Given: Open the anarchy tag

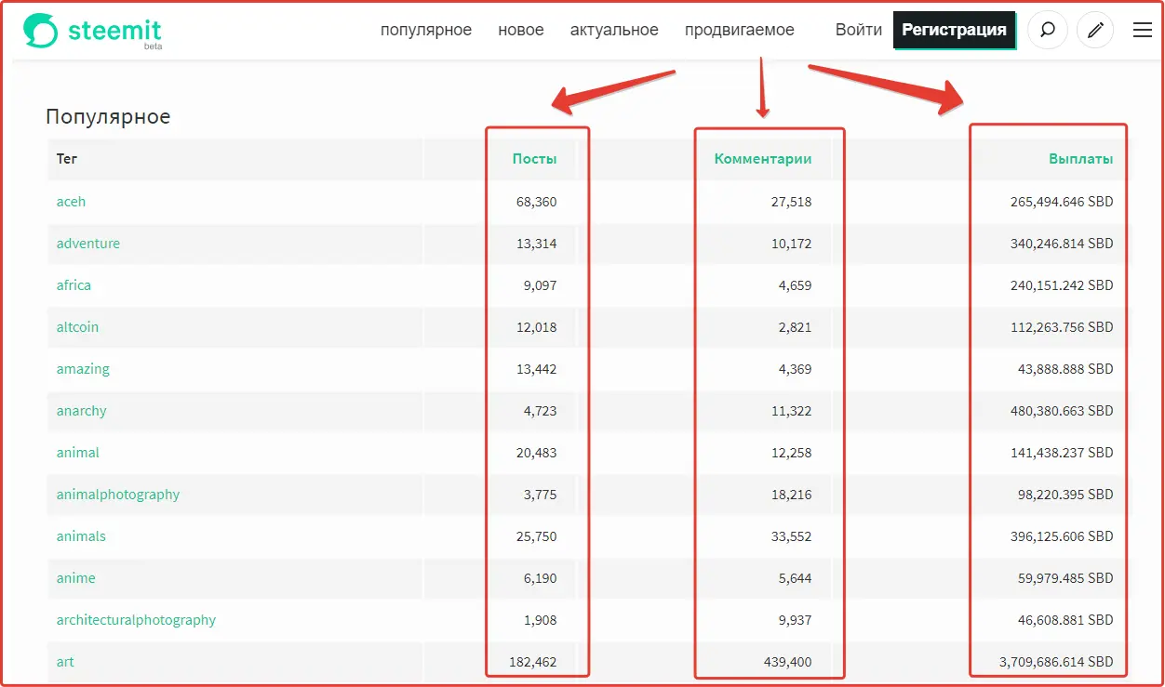Looking at the screenshot, I should tap(81, 410).
